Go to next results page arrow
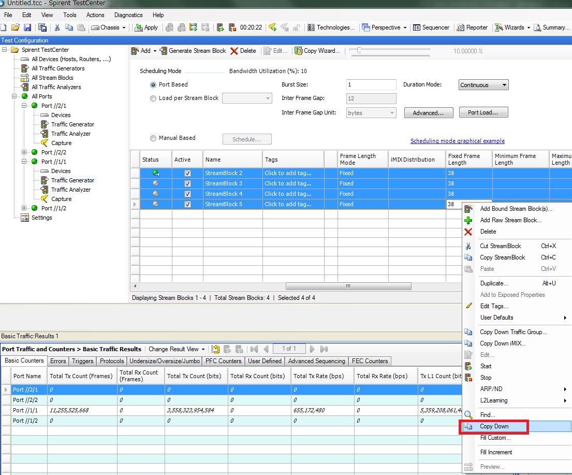572x475 pixels. pyautogui.click(x=312, y=349)
